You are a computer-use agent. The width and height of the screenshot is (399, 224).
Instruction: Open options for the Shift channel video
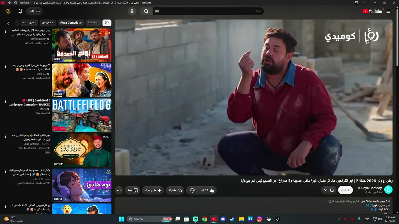pos(5,66)
